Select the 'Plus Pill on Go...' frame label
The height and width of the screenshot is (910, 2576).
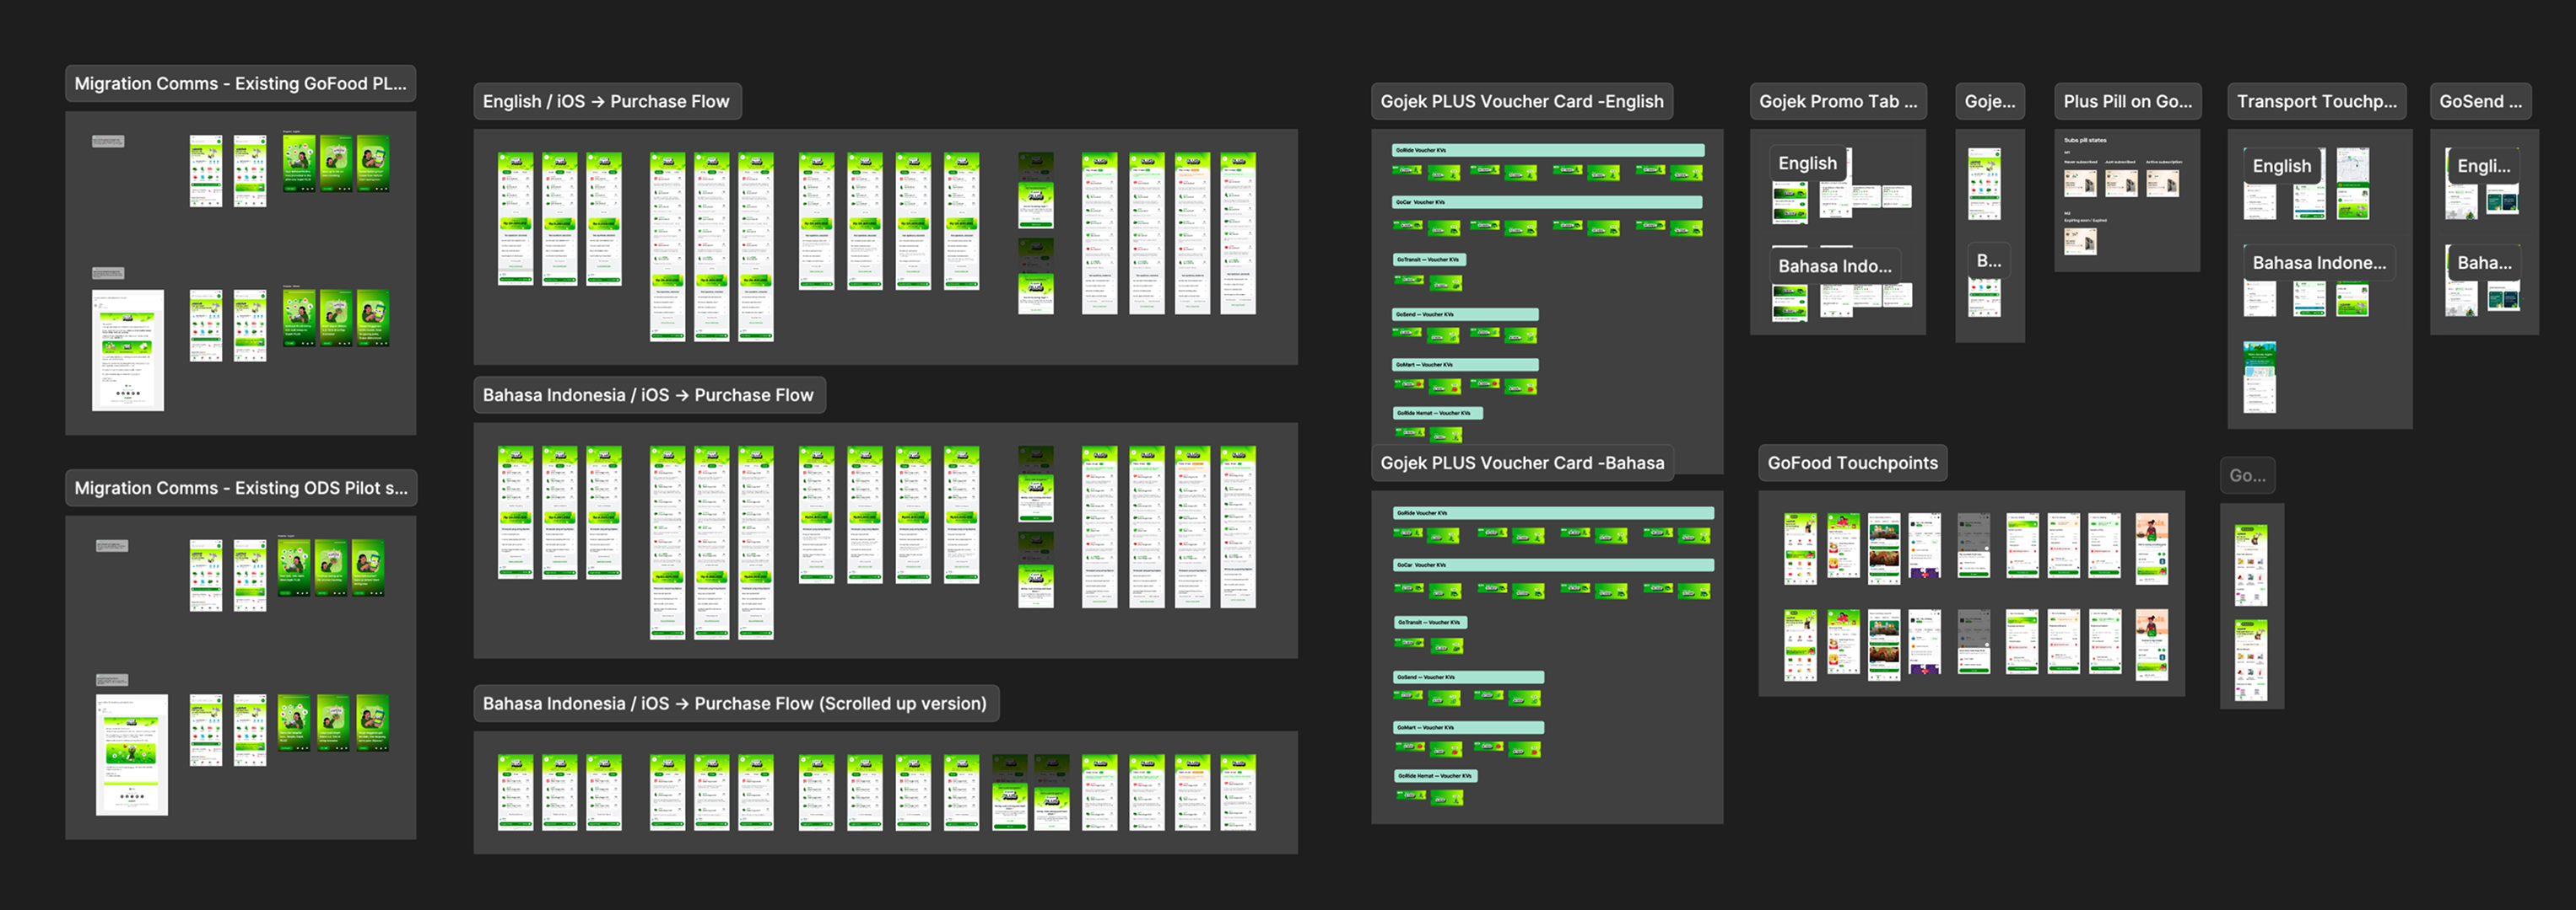pos(2127,101)
